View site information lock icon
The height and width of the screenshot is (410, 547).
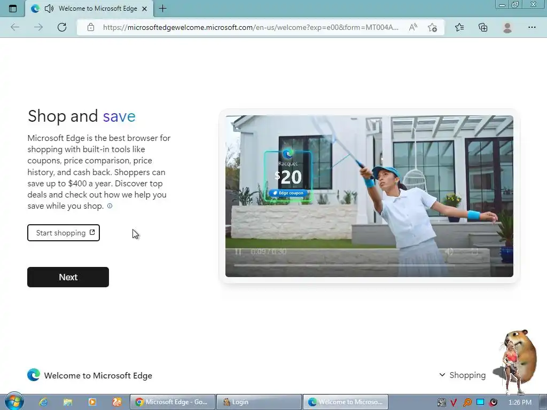point(91,27)
